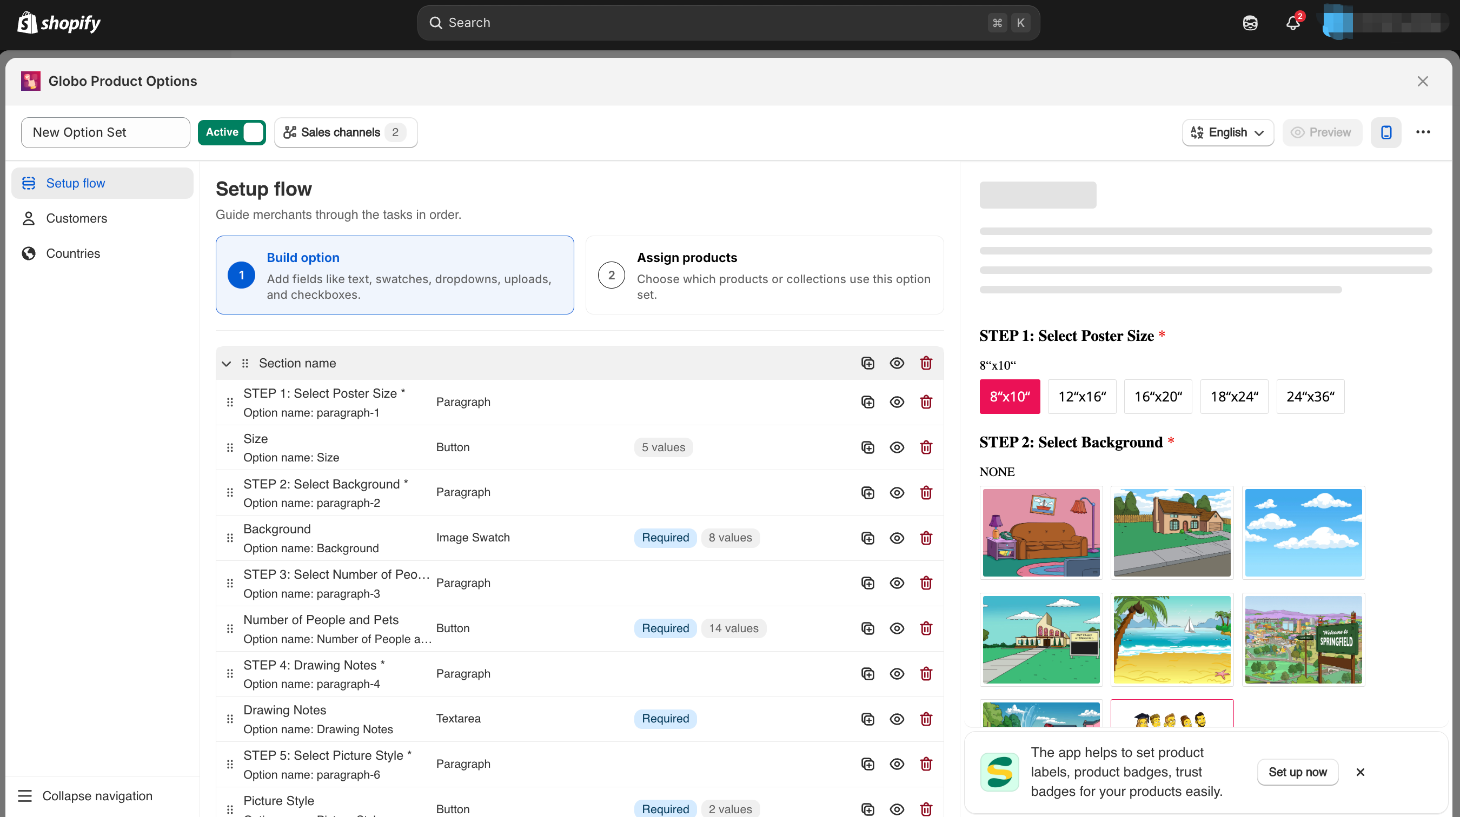Select the Build option step
Viewport: 1460px width, 817px height.
click(x=395, y=275)
